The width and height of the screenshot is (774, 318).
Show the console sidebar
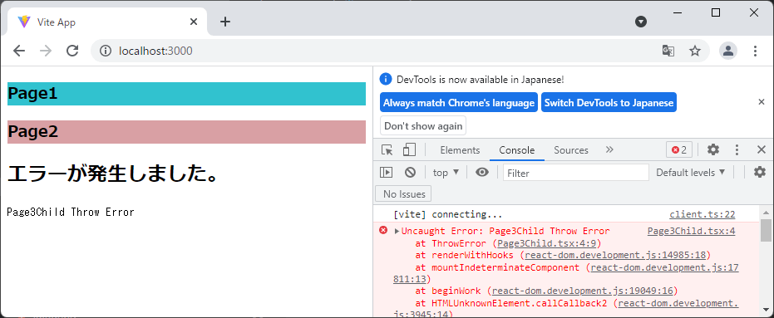coord(386,172)
